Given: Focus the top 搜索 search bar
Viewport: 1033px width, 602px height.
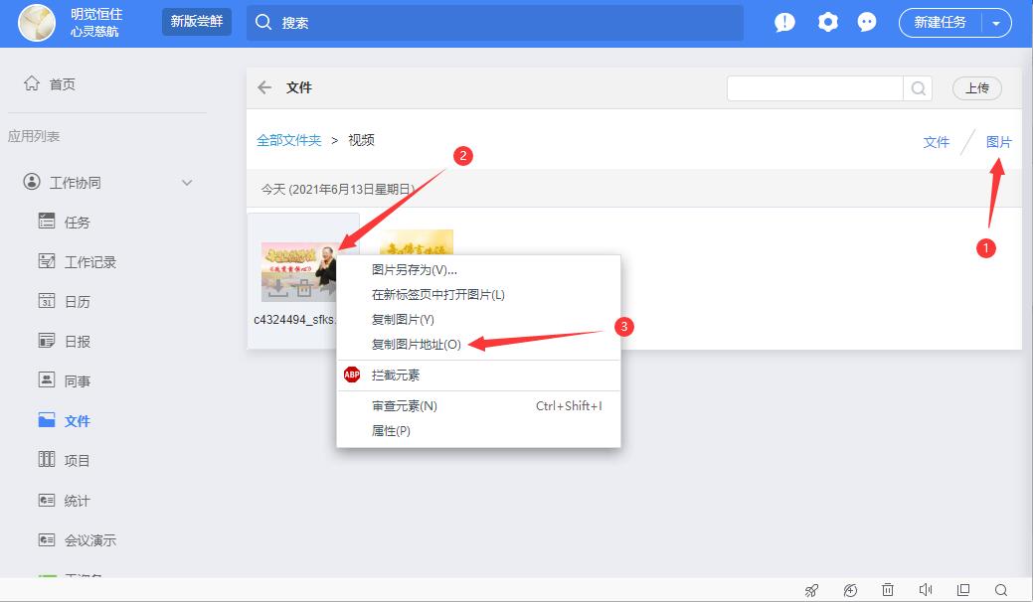Looking at the screenshot, I should coord(495,23).
